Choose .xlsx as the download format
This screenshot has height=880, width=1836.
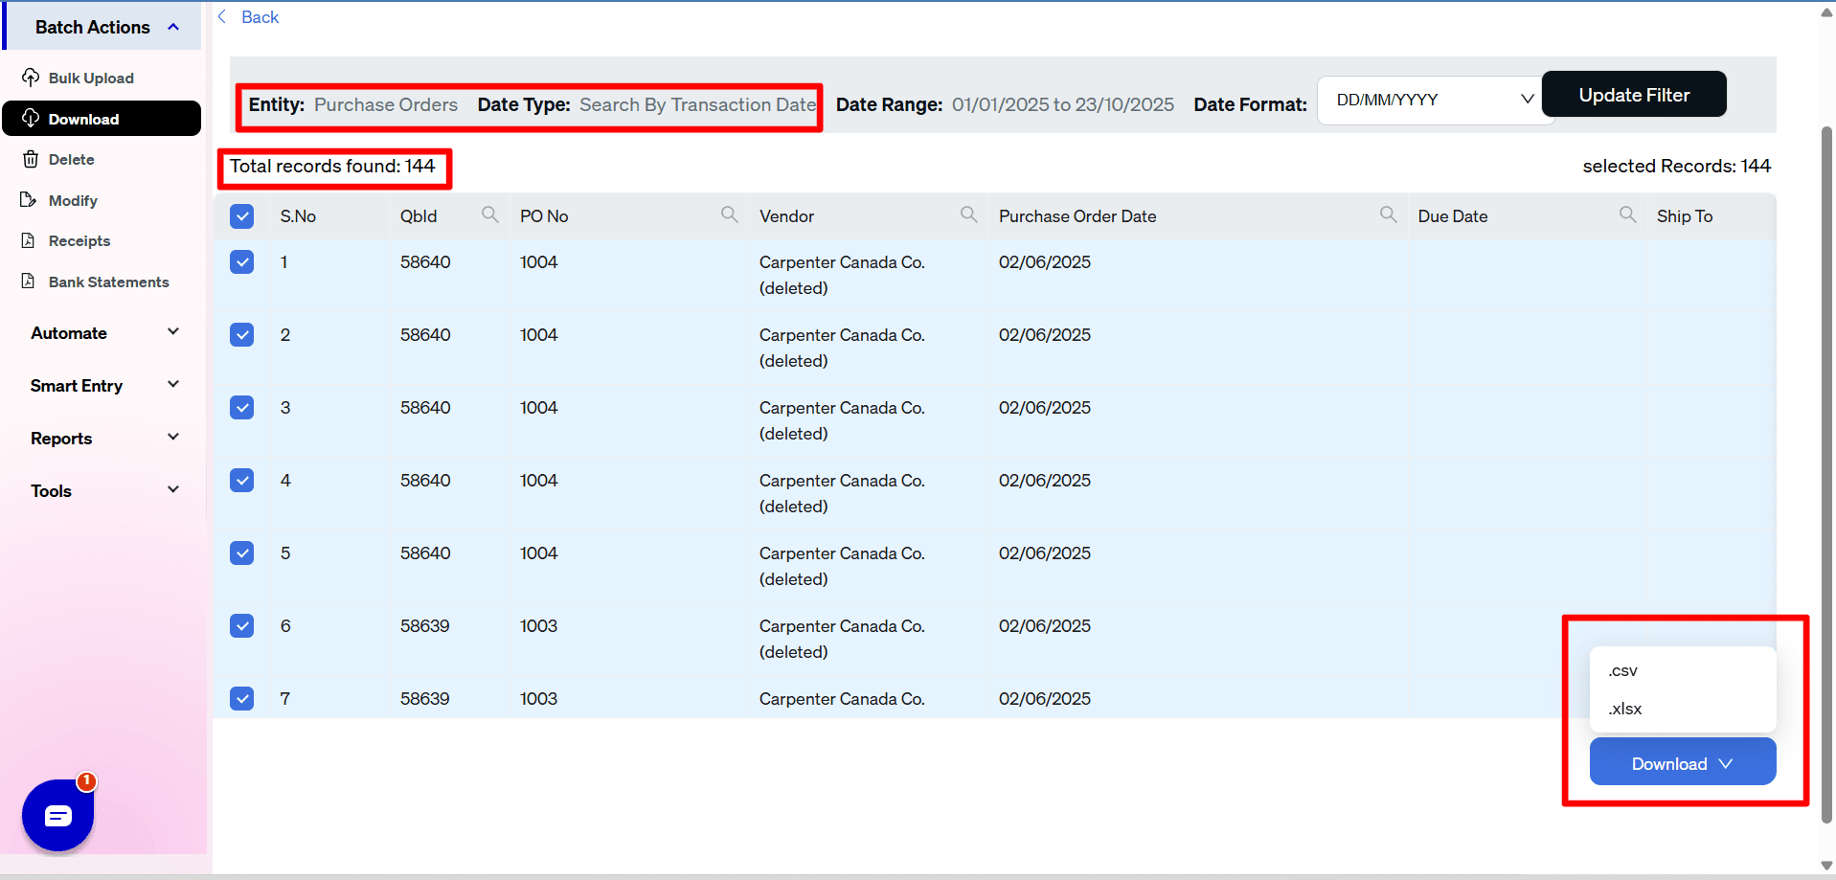(x=1624, y=709)
